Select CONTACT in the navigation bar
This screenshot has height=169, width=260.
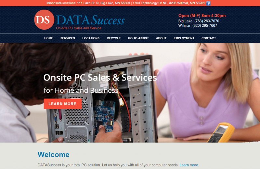point(209,38)
